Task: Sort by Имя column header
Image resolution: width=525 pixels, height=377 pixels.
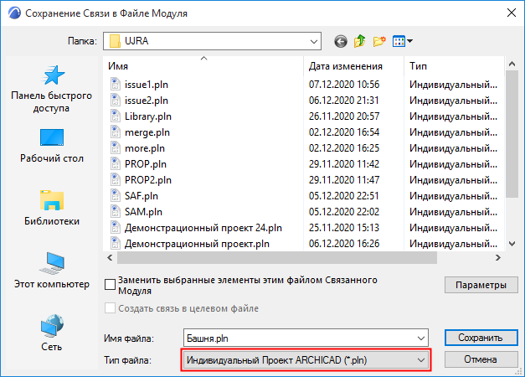Action: 203,66
